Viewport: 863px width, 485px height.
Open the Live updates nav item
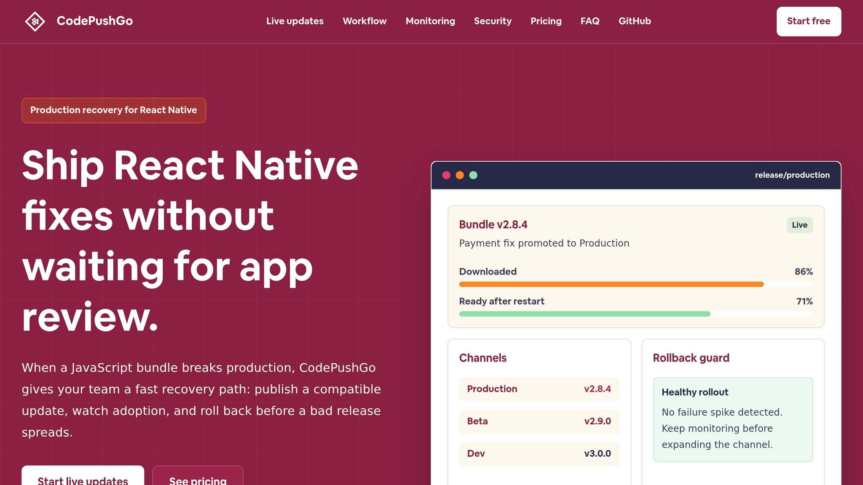pos(295,21)
